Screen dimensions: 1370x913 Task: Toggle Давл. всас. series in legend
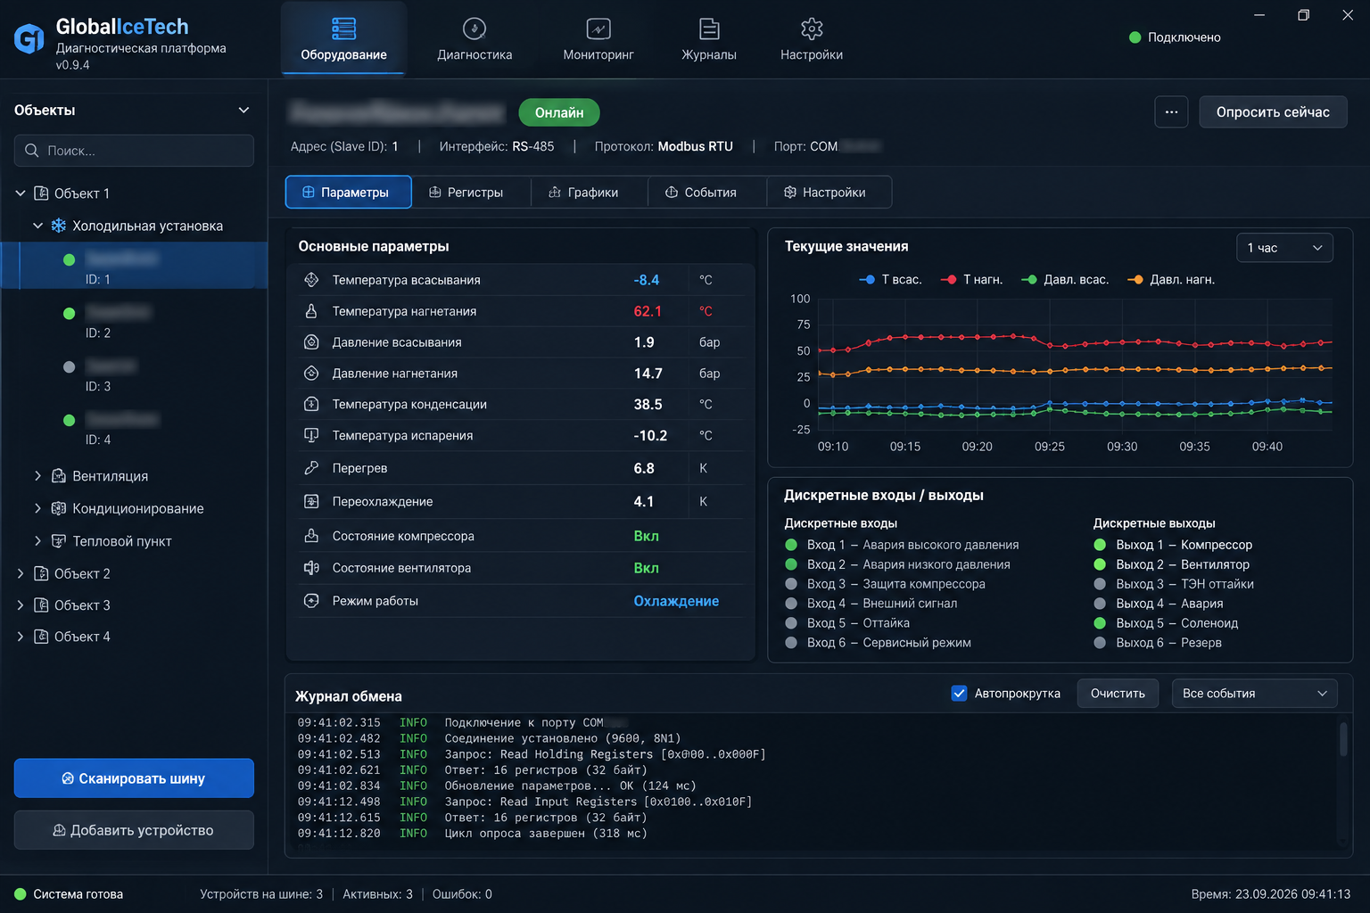1065,279
